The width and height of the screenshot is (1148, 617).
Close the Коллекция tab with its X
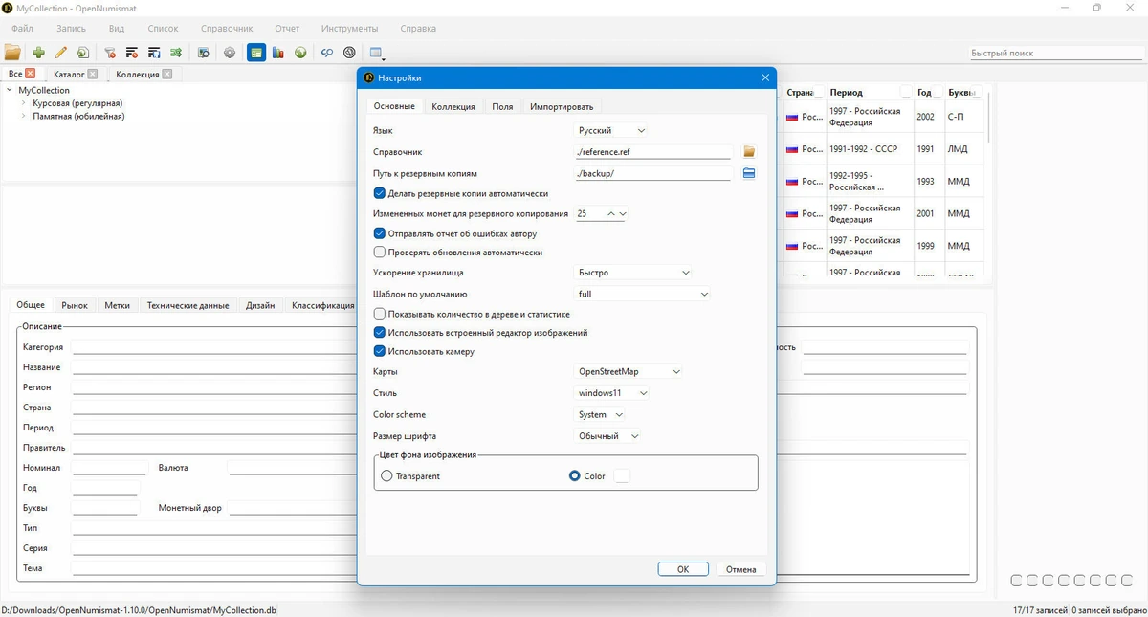[167, 74]
